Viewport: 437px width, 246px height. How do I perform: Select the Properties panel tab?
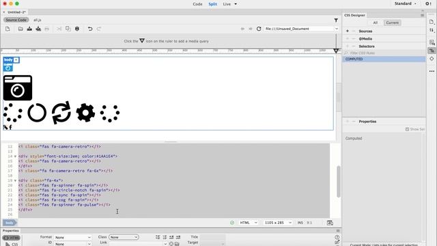pos(11,231)
